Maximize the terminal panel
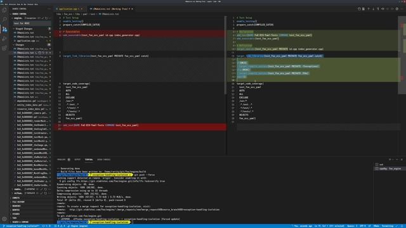 click(x=397, y=160)
